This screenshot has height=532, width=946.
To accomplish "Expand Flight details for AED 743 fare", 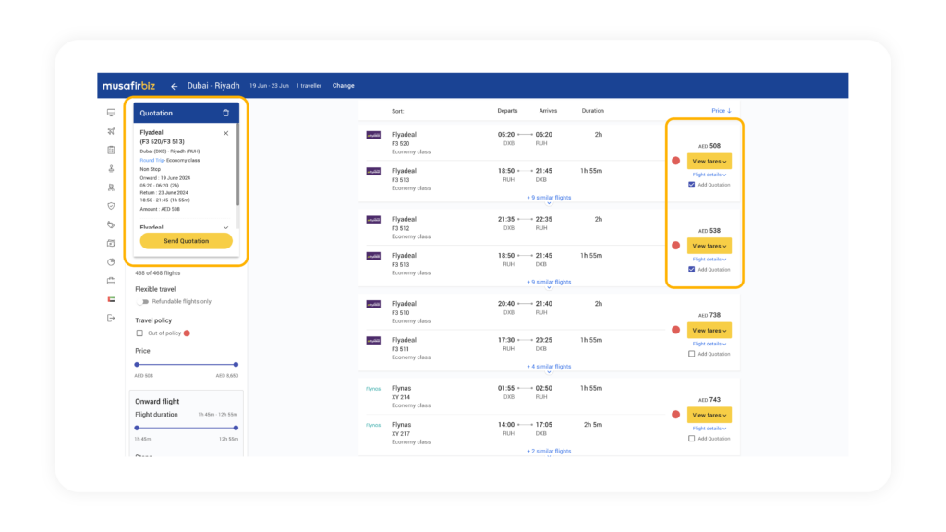I will [709, 429].
